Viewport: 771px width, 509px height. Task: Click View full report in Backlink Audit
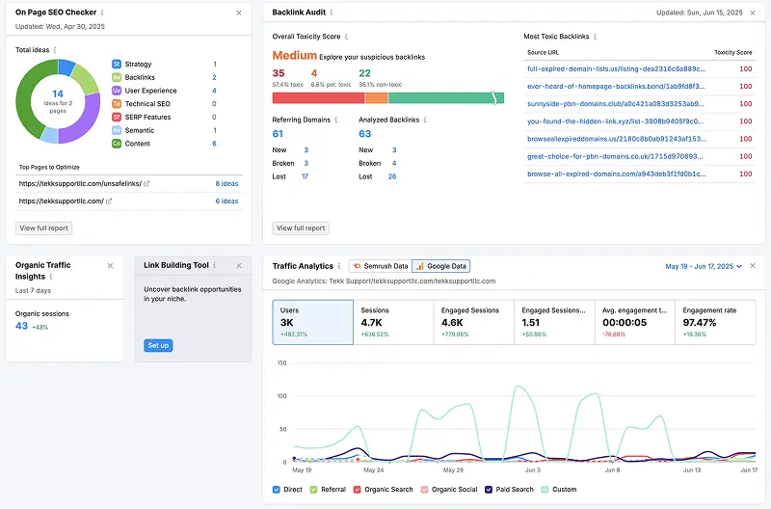[301, 228]
